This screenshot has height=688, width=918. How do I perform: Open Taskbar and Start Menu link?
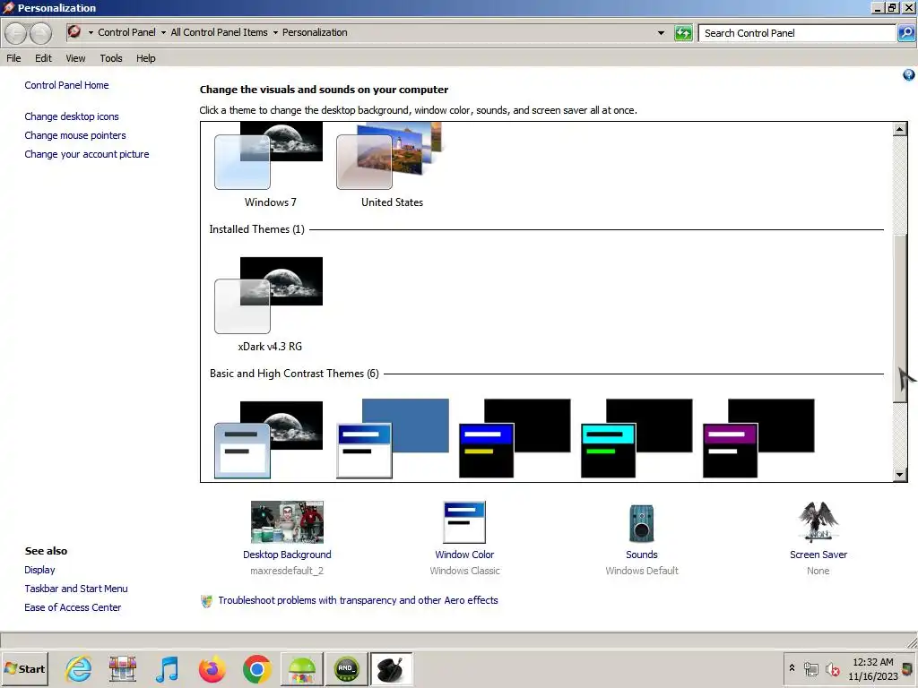click(x=76, y=589)
